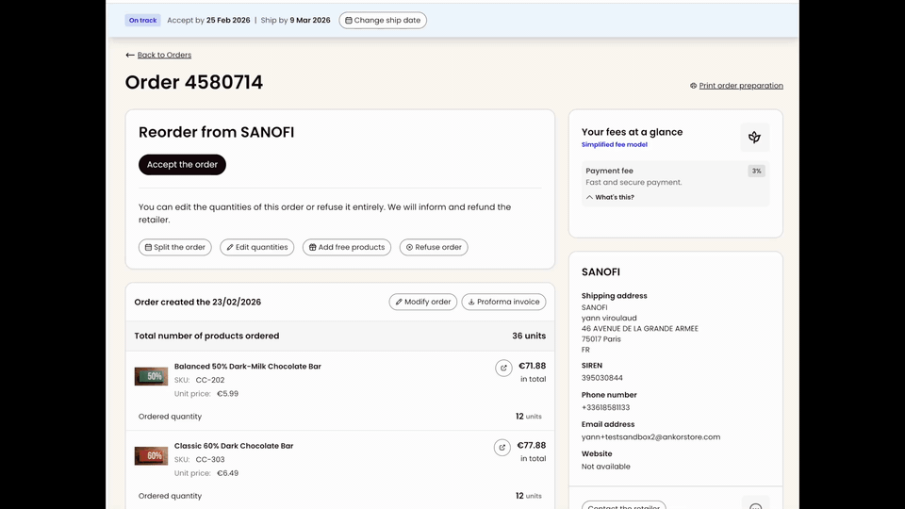Image resolution: width=905 pixels, height=509 pixels.
Task: Click the back arrow icon beside Back to Orders
Action: point(130,55)
